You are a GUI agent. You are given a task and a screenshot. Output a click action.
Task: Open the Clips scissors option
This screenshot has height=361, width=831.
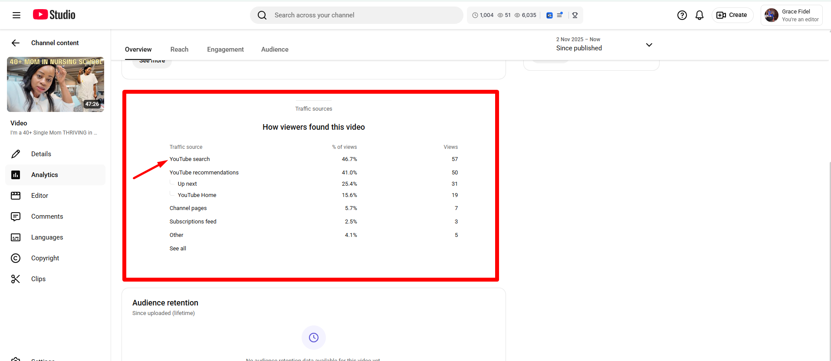38,279
